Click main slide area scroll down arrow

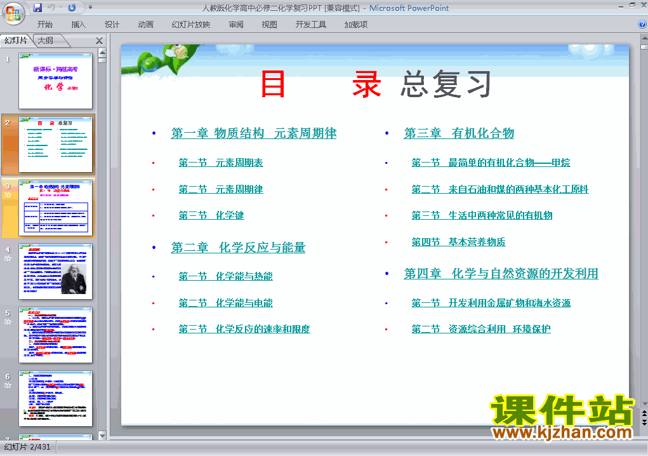[x=644, y=403]
